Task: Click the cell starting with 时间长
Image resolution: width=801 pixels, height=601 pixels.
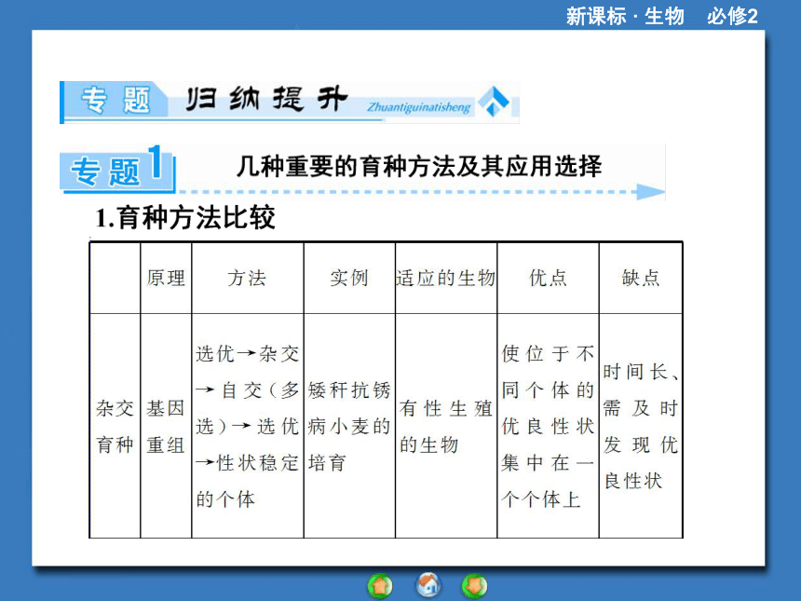Action: point(641,426)
